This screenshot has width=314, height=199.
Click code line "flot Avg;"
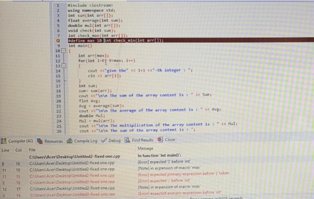[x=89, y=101]
